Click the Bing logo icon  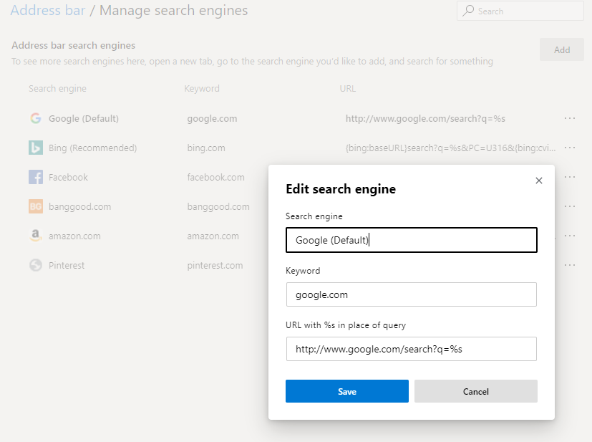coord(36,148)
